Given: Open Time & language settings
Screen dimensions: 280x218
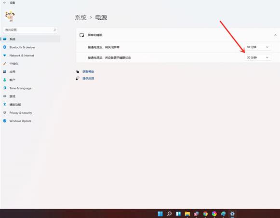Looking at the screenshot, I should pyautogui.click(x=30, y=88).
